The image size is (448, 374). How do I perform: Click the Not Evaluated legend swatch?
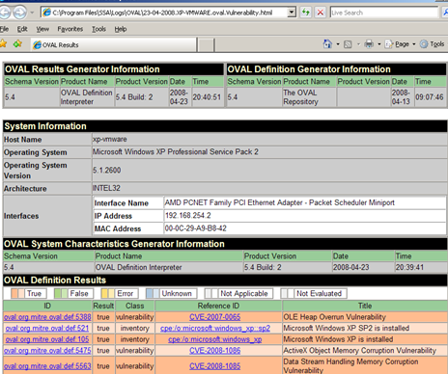[288, 293]
